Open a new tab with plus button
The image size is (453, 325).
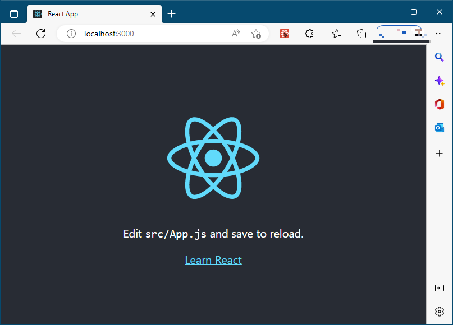point(171,14)
